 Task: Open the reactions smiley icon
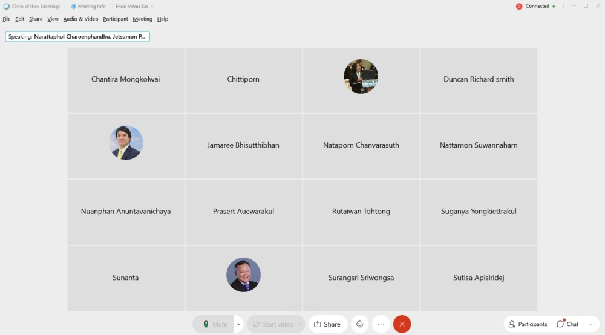pos(360,324)
